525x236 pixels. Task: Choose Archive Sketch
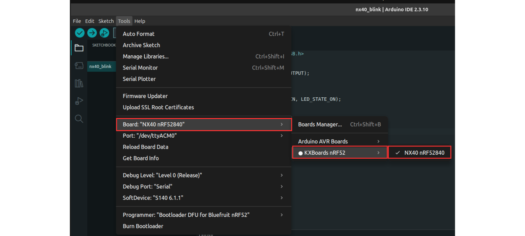[x=204, y=45]
